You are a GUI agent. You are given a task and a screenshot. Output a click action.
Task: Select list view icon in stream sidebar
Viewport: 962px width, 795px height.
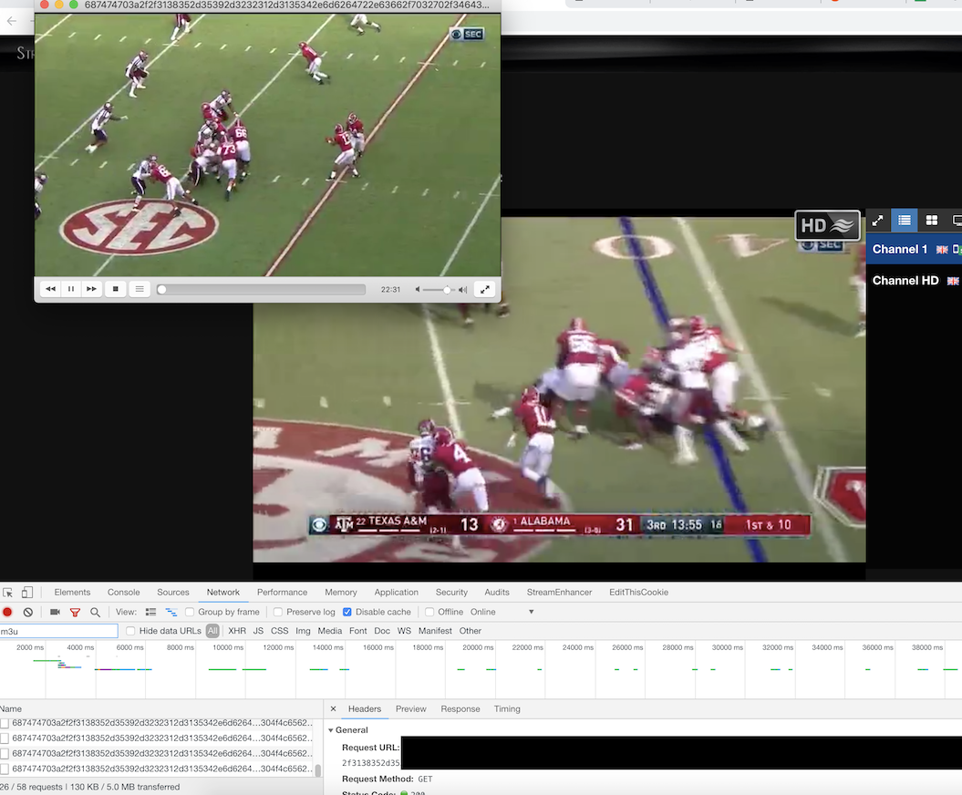(905, 221)
